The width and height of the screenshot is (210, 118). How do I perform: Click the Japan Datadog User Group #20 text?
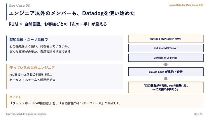186,5
